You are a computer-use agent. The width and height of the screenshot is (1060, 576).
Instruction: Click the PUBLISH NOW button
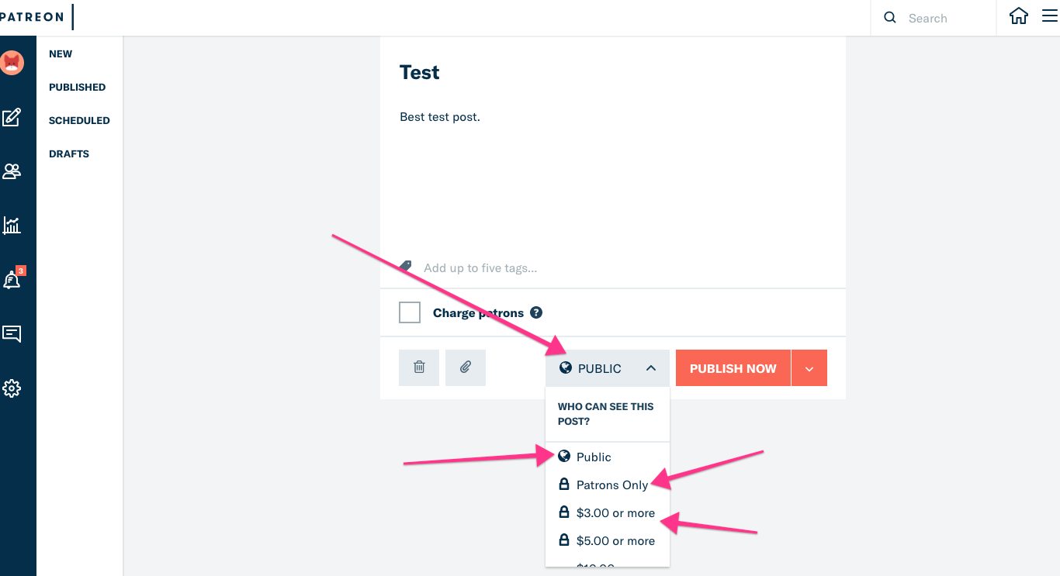tap(733, 368)
